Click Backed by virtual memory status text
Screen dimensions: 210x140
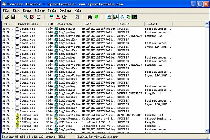[97, 137]
